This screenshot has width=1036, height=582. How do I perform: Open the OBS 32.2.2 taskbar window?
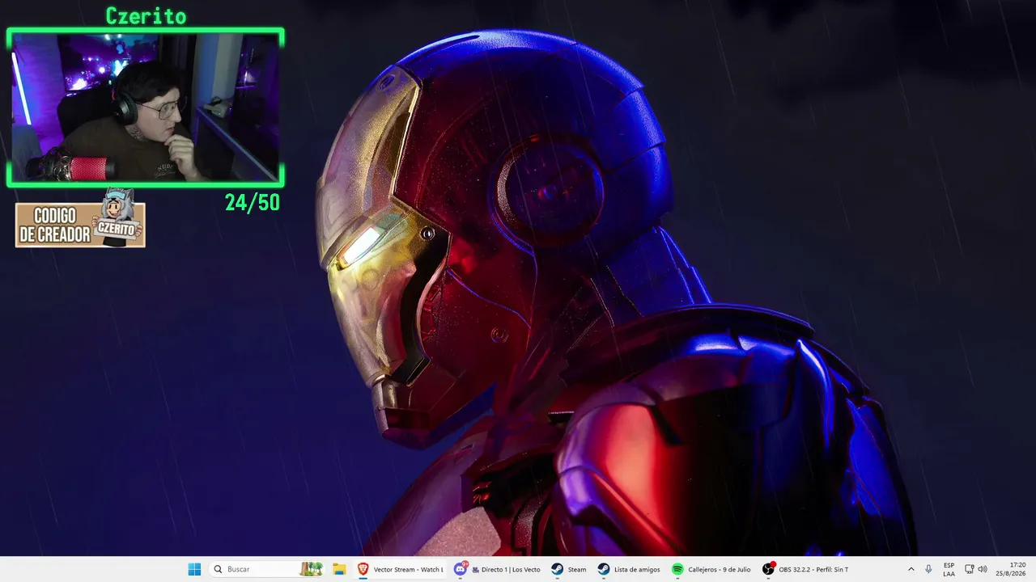point(805,569)
